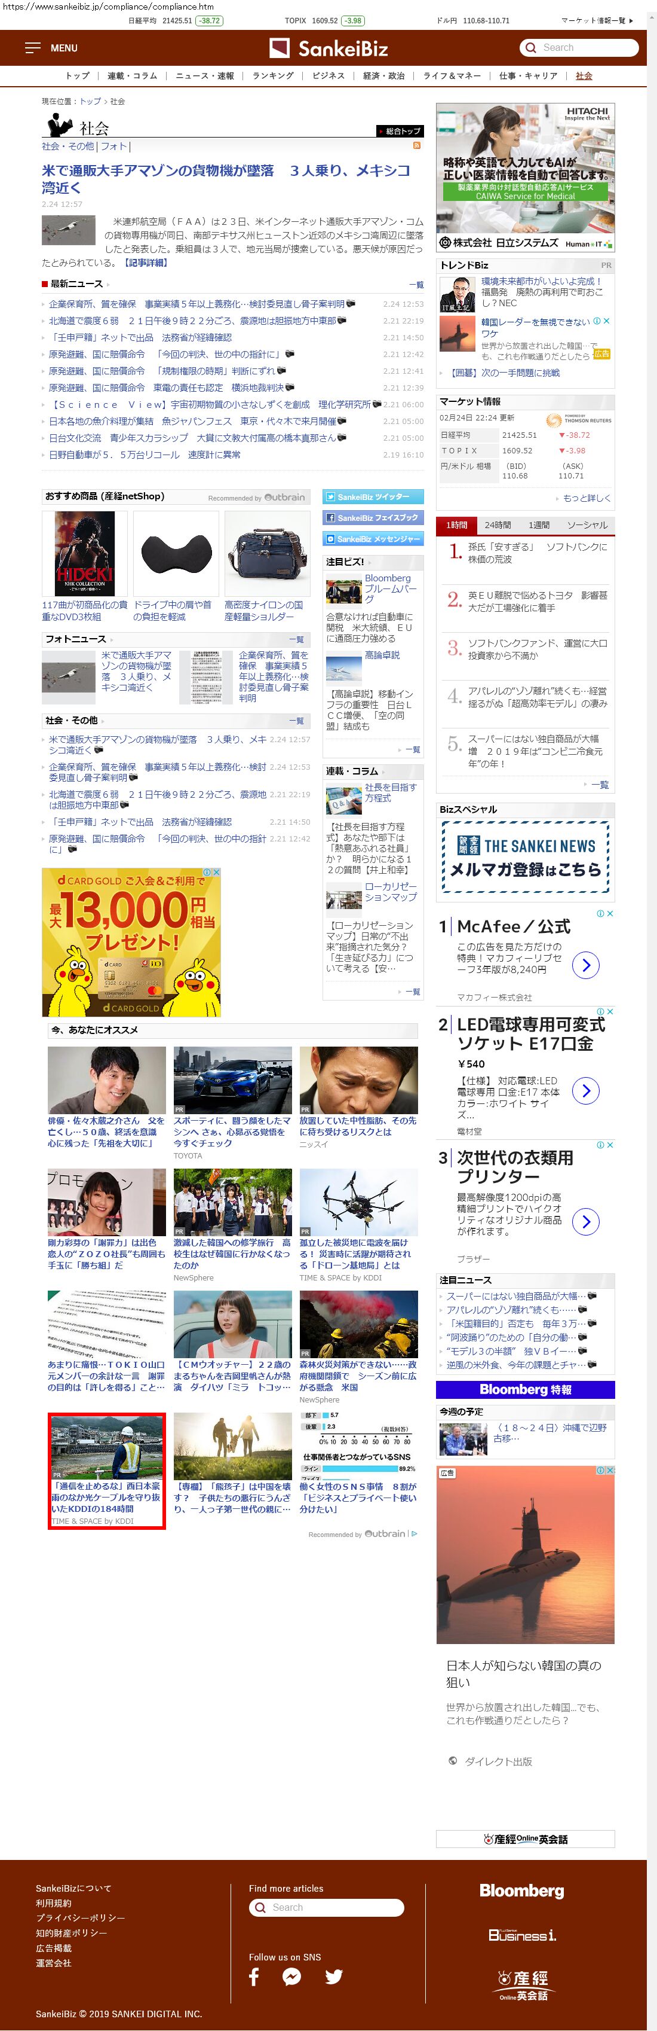Close the submarine 広告 ad

click(610, 1469)
